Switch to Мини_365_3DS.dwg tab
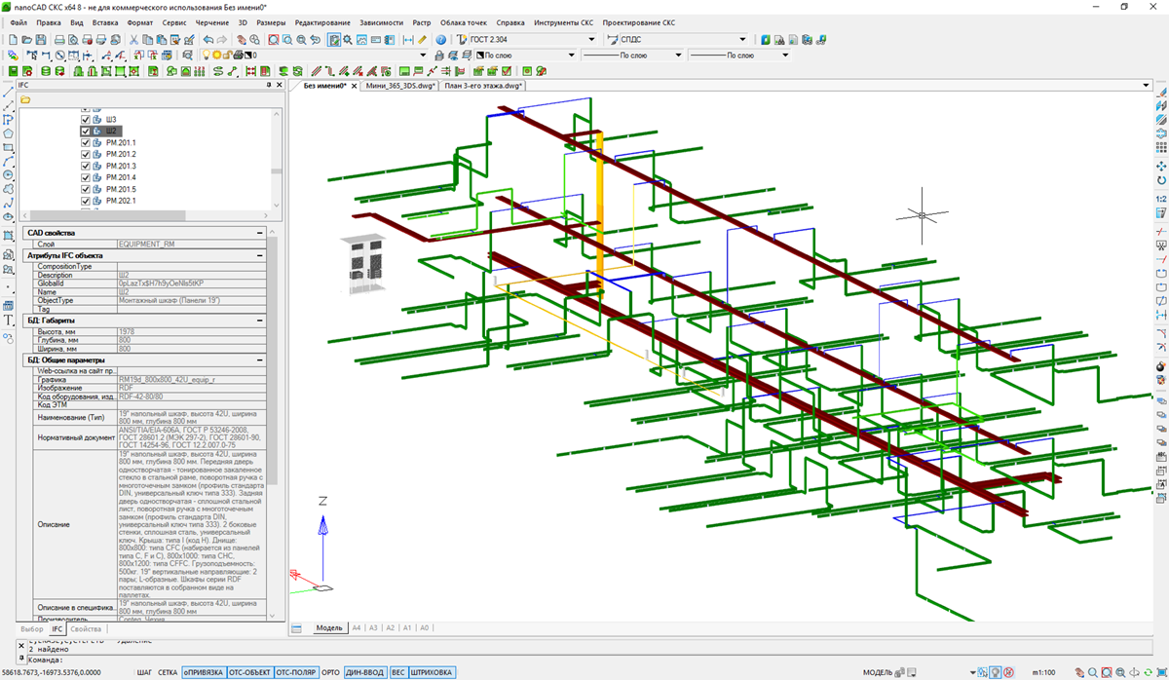1169x680 pixels. 398,86
